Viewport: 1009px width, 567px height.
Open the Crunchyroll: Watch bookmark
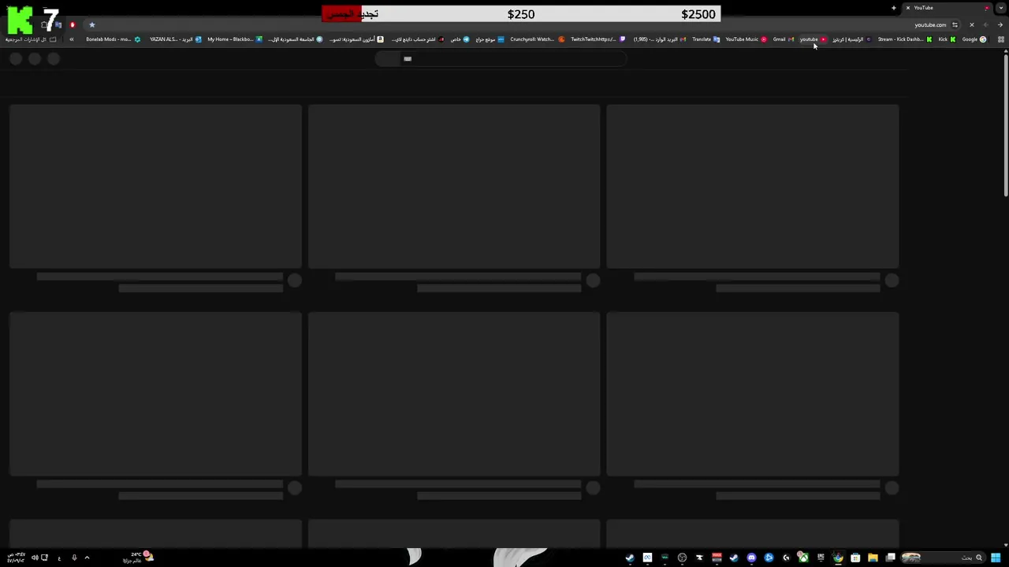pyautogui.click(x=538, y=39)
